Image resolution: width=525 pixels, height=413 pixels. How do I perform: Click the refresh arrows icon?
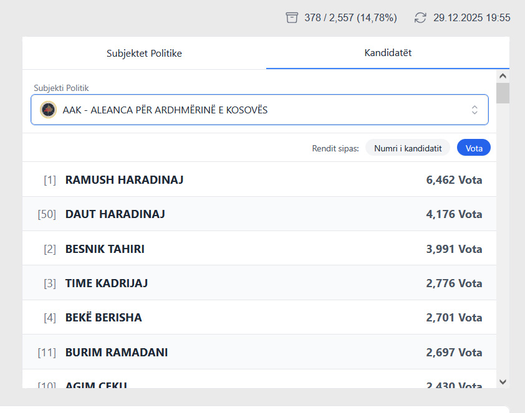(421, 17)
